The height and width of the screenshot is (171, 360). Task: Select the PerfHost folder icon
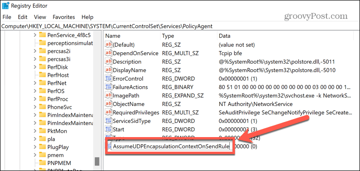[x=43, y=75]
